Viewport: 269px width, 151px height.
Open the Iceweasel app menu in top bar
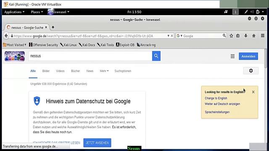click(x=58, y=12)
